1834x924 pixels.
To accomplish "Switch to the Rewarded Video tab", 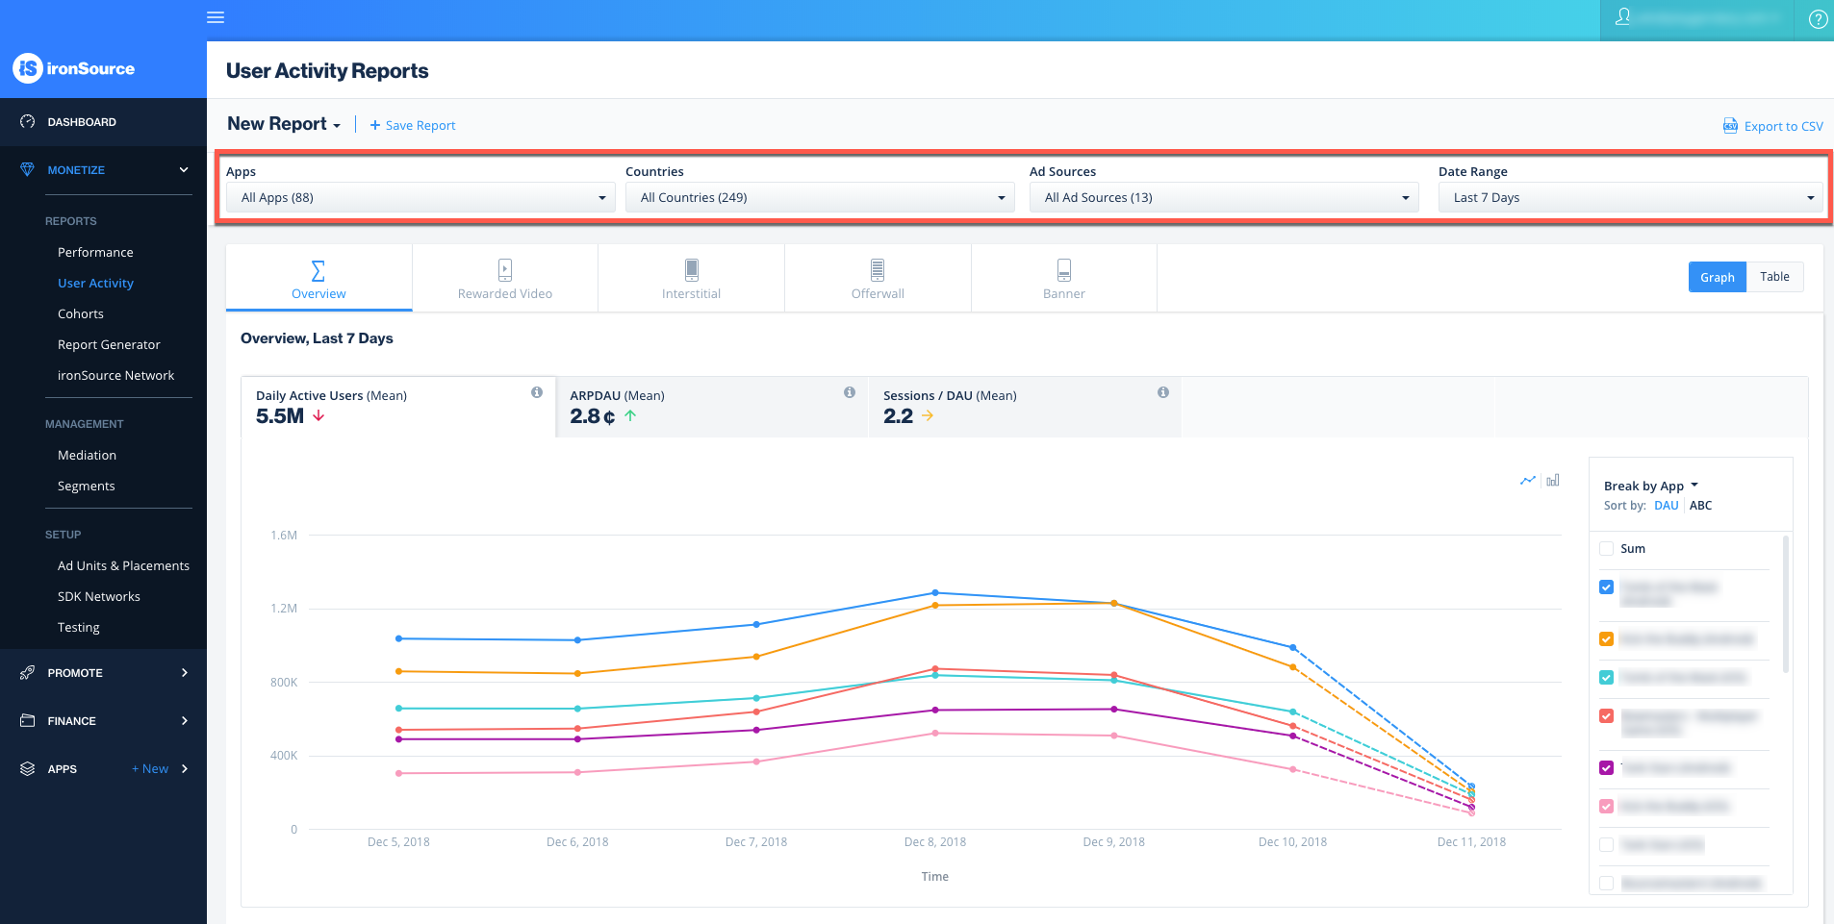I will point(504,278).
